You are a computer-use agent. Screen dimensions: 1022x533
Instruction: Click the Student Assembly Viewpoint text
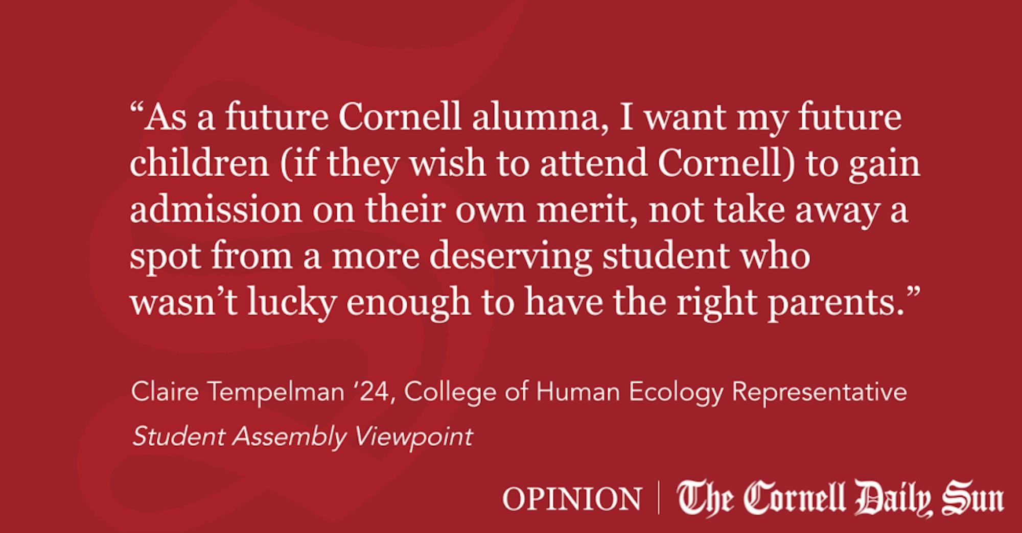[x=303, y=437]
